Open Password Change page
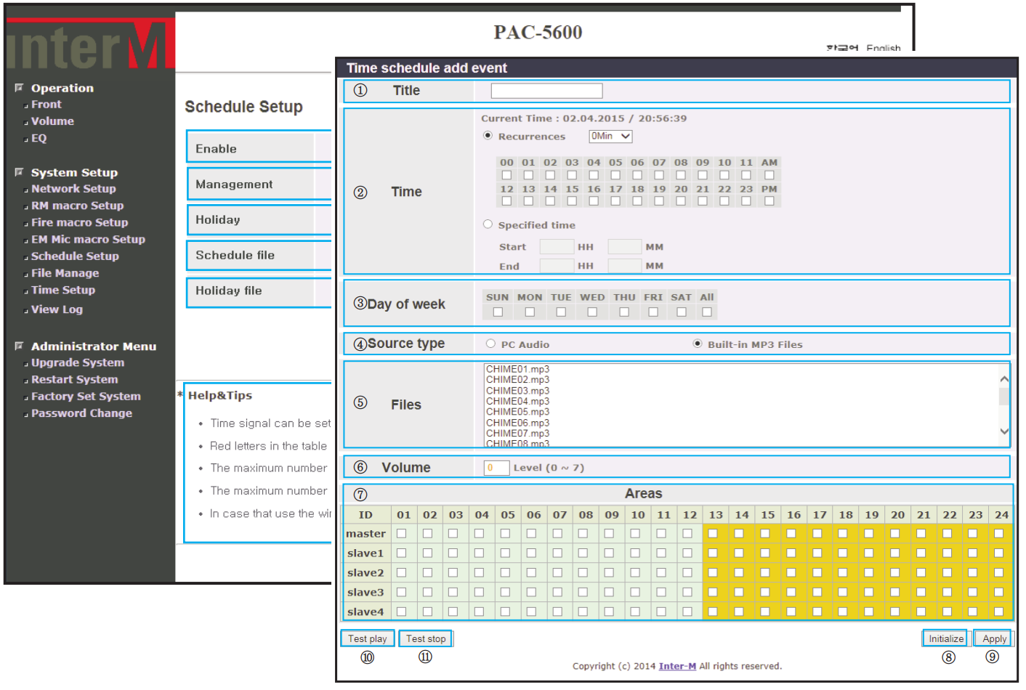Screen dimensions: 1026x690 [x=81, y=413]
